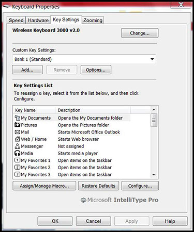Select My Favorites 2 taskbar description
The image size is (194, 232).
point(85,168)
